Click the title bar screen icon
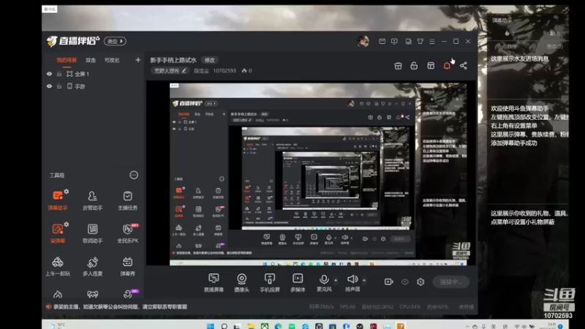The width and height of the screenshot is (585, 329). coord(394,42)
